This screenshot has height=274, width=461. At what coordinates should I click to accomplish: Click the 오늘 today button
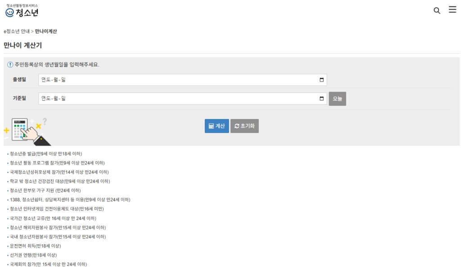click(x=337, y=99)
